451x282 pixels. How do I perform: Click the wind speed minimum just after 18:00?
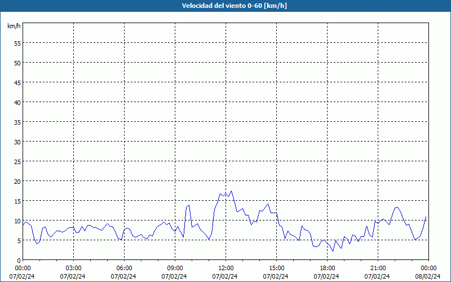tap(333, 251)
